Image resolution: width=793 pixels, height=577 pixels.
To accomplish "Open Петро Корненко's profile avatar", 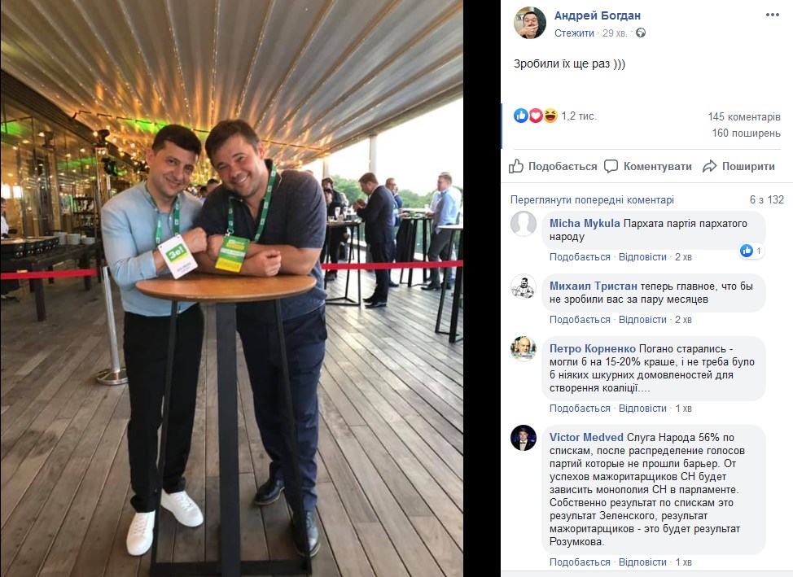I will [x=523, y=349].
